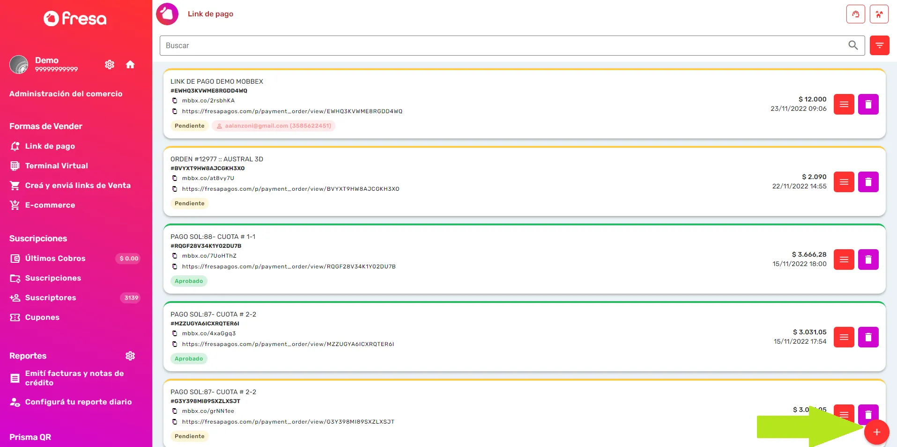
Task: Open details menu for LINK DE PAGO DEMO MOBBEX
Action: 844,104
